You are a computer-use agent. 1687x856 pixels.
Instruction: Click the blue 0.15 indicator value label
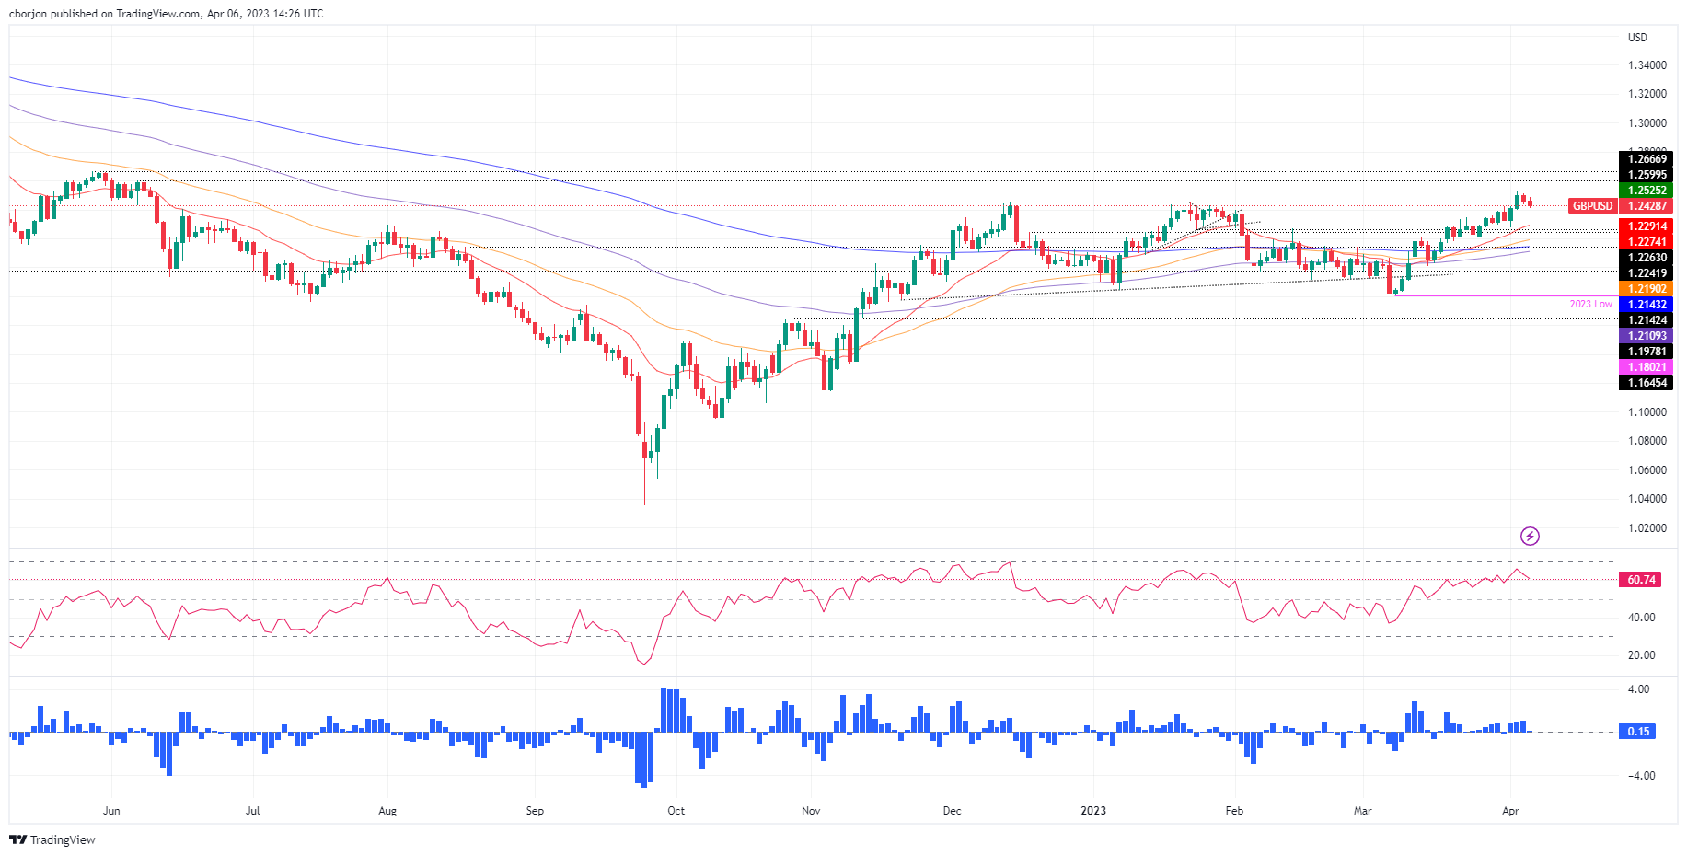pyautogui.click(x=1638, y=732)
